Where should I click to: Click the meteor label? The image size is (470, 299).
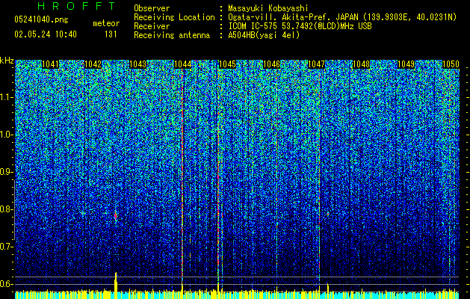(106, 23)
